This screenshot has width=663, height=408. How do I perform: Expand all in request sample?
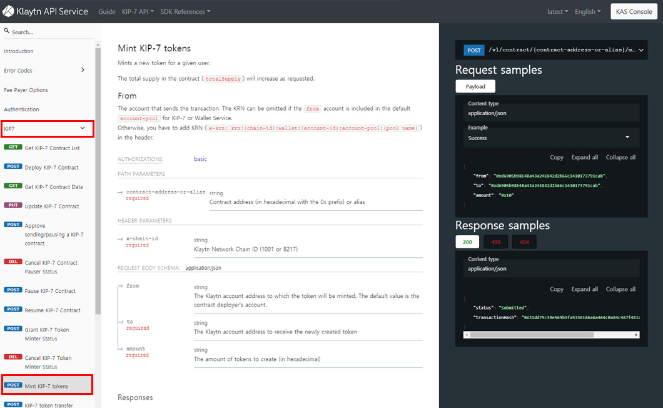pos(584,158)
